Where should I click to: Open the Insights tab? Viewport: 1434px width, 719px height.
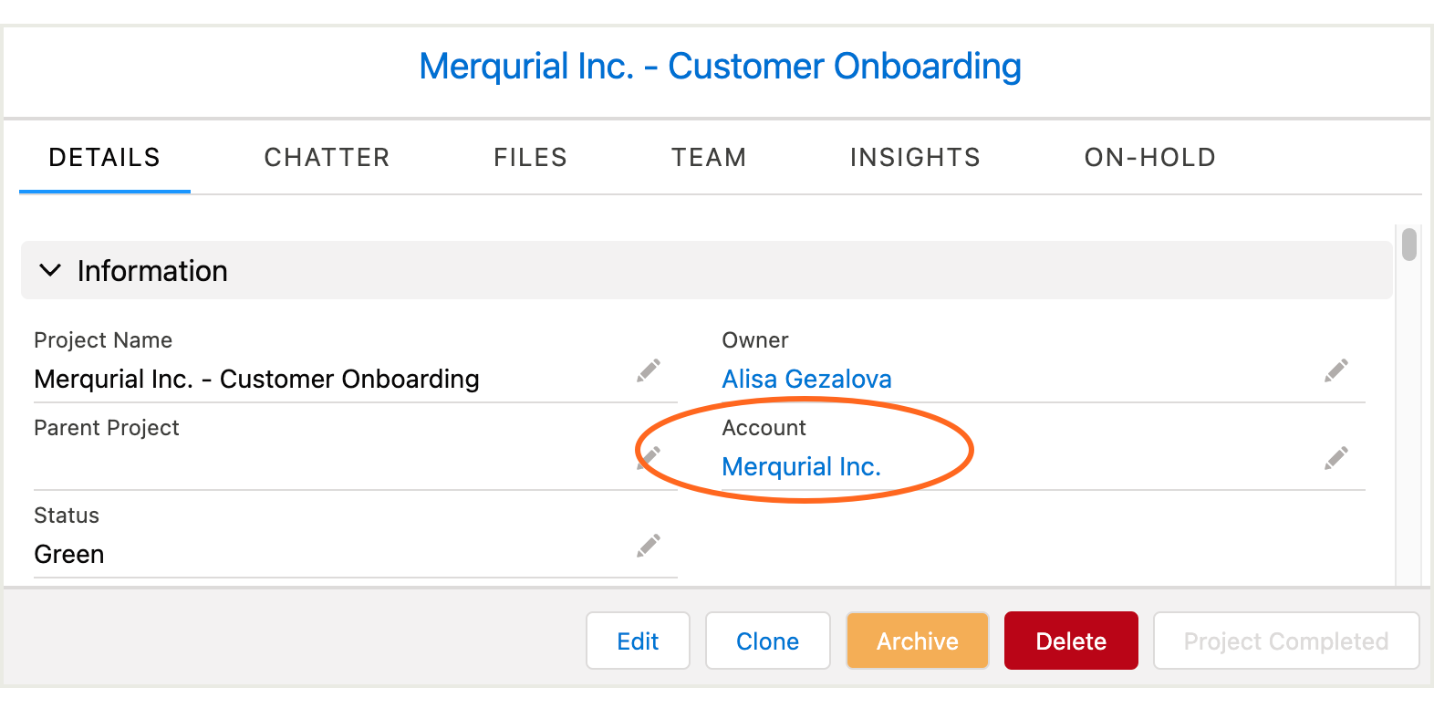tap(914, 157)
